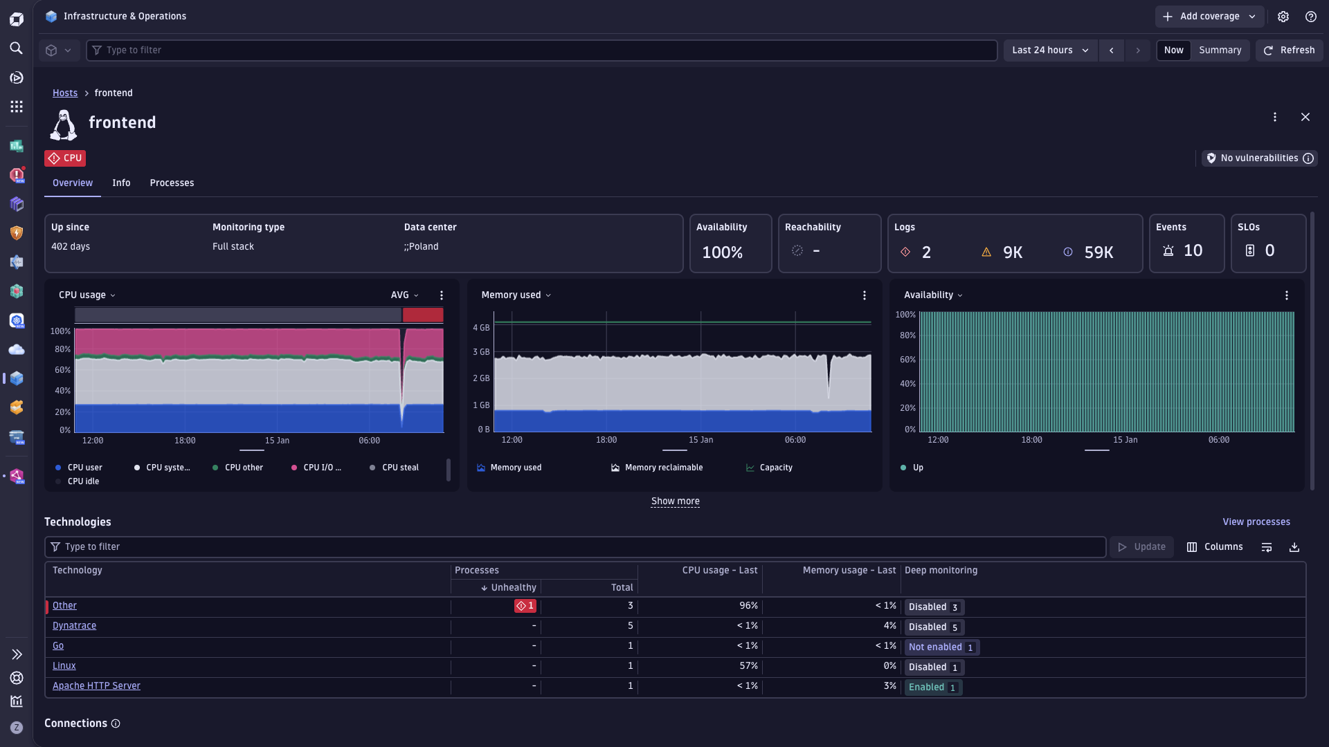Expand the left sidebar navigation
1329x747 pixels.
(17, 654)
